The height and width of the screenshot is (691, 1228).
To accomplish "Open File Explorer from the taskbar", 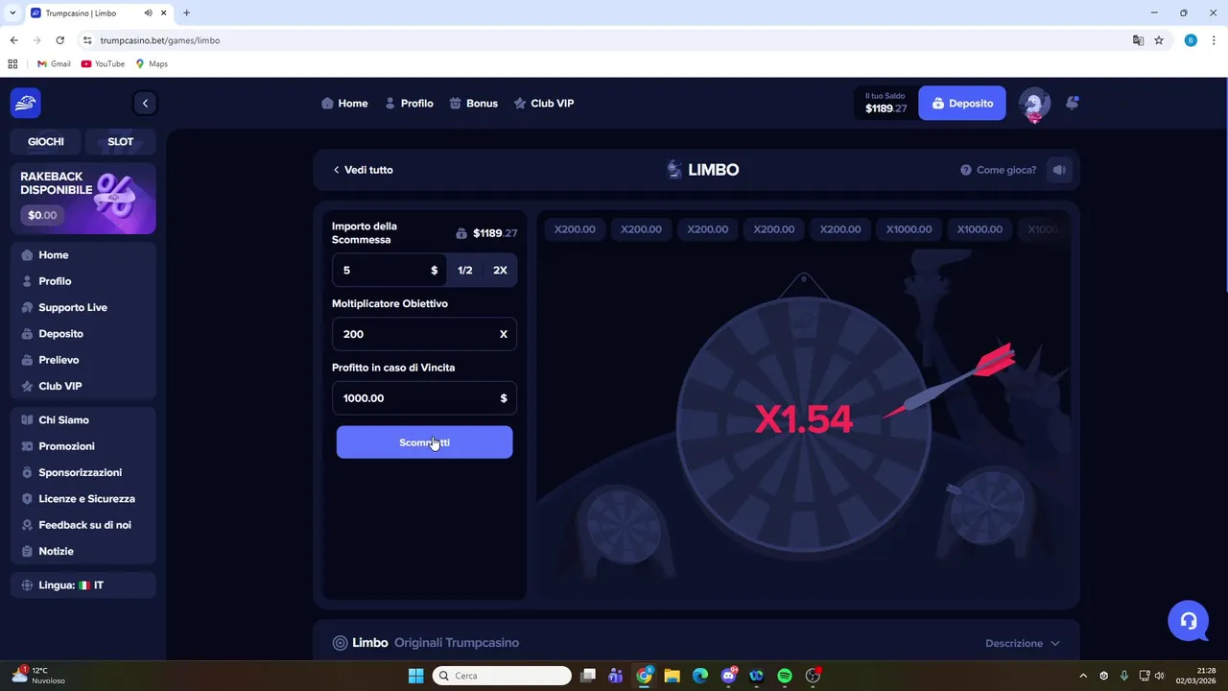I will 672,676.
